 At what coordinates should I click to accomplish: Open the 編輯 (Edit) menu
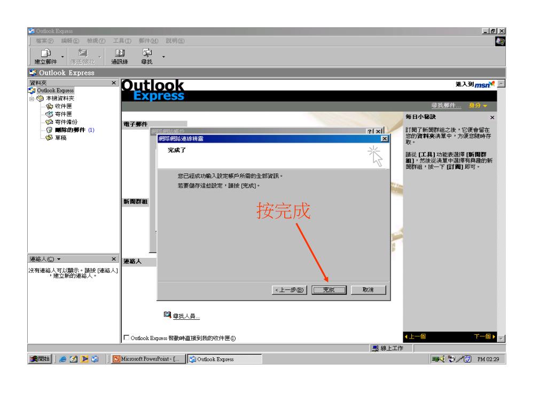pyautogui.click(x=70, y=41)
